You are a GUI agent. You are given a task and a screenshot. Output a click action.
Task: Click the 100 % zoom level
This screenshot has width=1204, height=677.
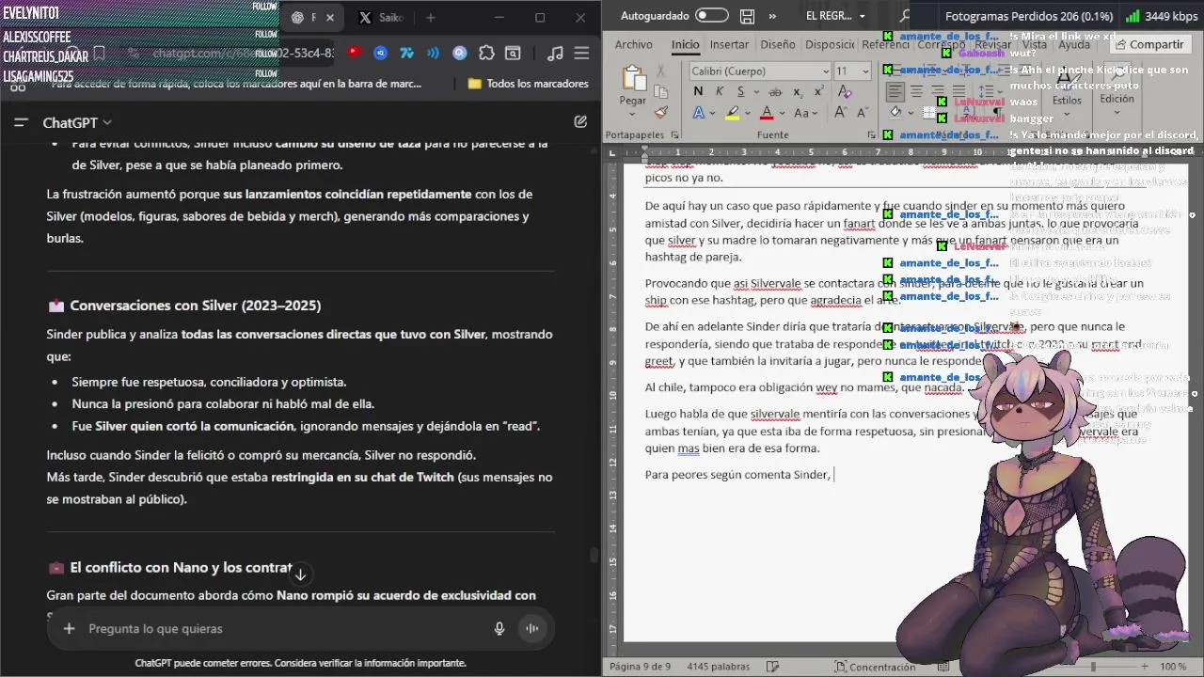[x=1173, y=667]
